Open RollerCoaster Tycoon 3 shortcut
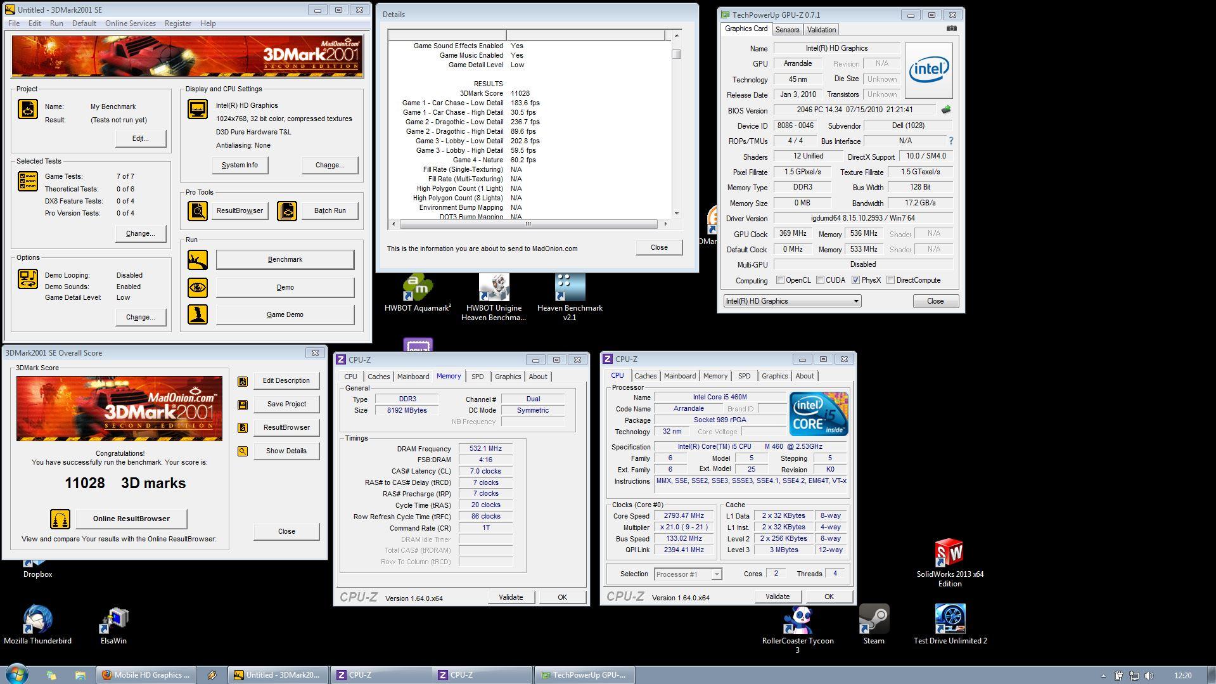Screen dimensions: 1216x684 point(798,629)
